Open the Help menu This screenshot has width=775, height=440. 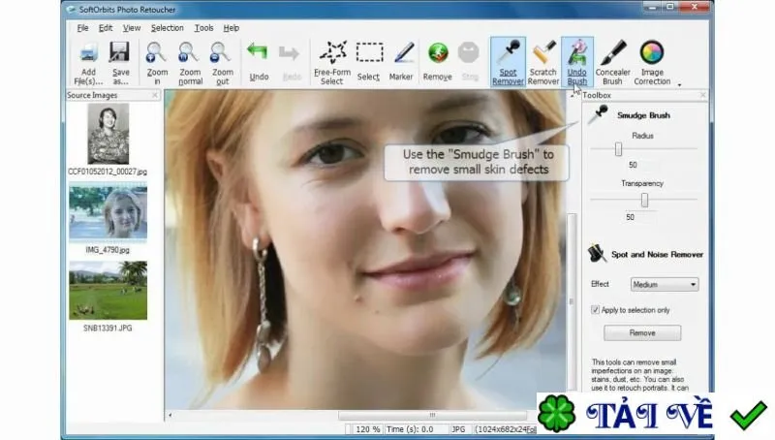[231, 28]
